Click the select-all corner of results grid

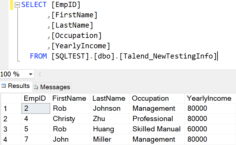click(x=11, y=98)
